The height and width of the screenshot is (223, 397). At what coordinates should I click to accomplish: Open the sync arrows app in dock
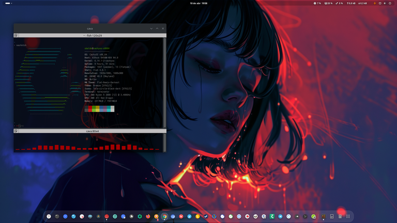click(239, 216)
